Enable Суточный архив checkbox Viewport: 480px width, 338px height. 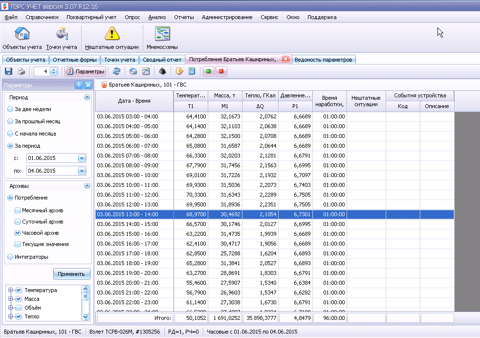(x=18, y=222)
